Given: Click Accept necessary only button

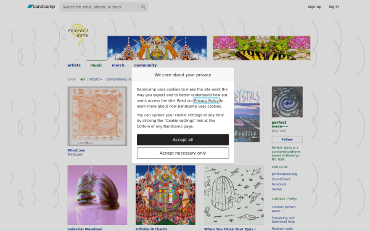Looking at the screenshot, I should click(x=183, y=153).
